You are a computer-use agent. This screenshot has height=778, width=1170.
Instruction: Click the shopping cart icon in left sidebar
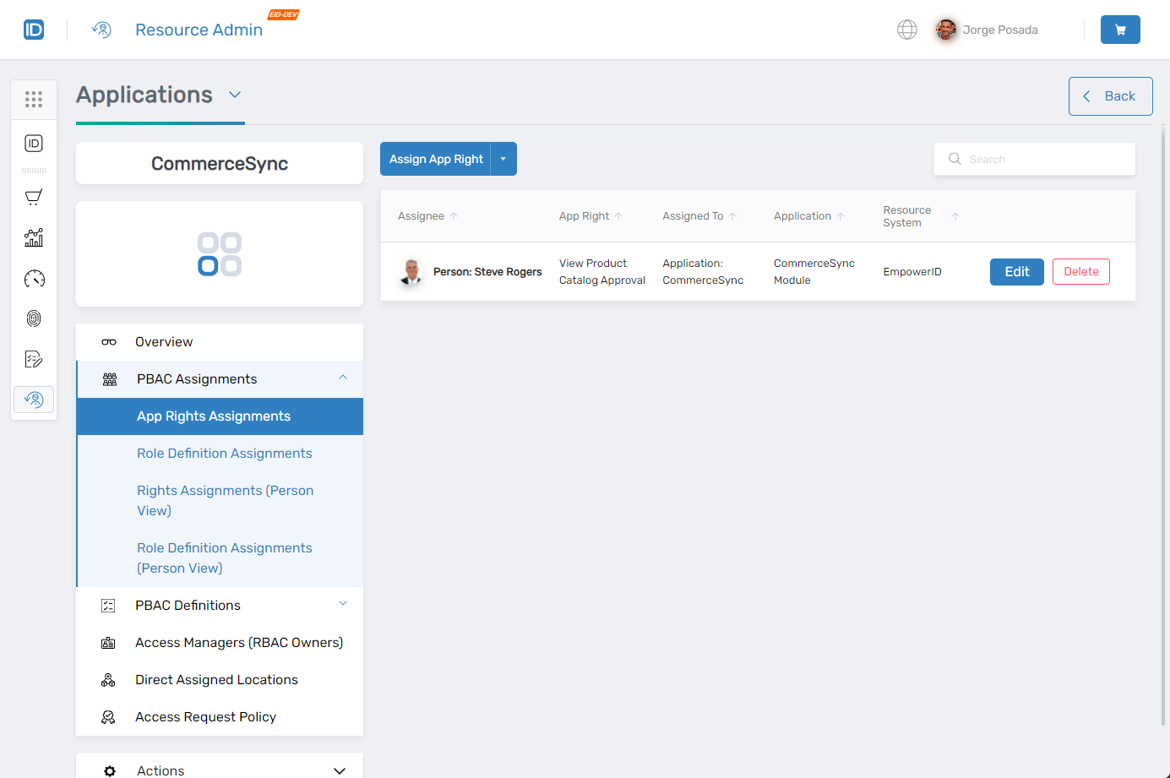click(x=34, y=198)
